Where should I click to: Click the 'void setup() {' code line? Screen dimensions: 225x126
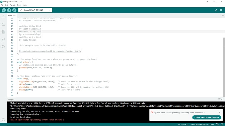(25, 62)
